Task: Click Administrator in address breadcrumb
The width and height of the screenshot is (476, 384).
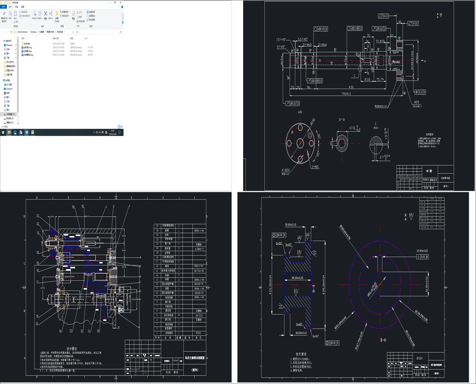Action: [x=22, y=32]
